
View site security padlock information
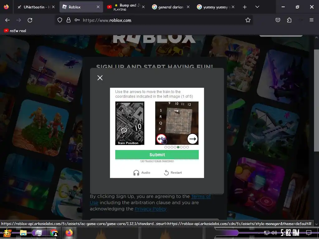tap(69, 20)
